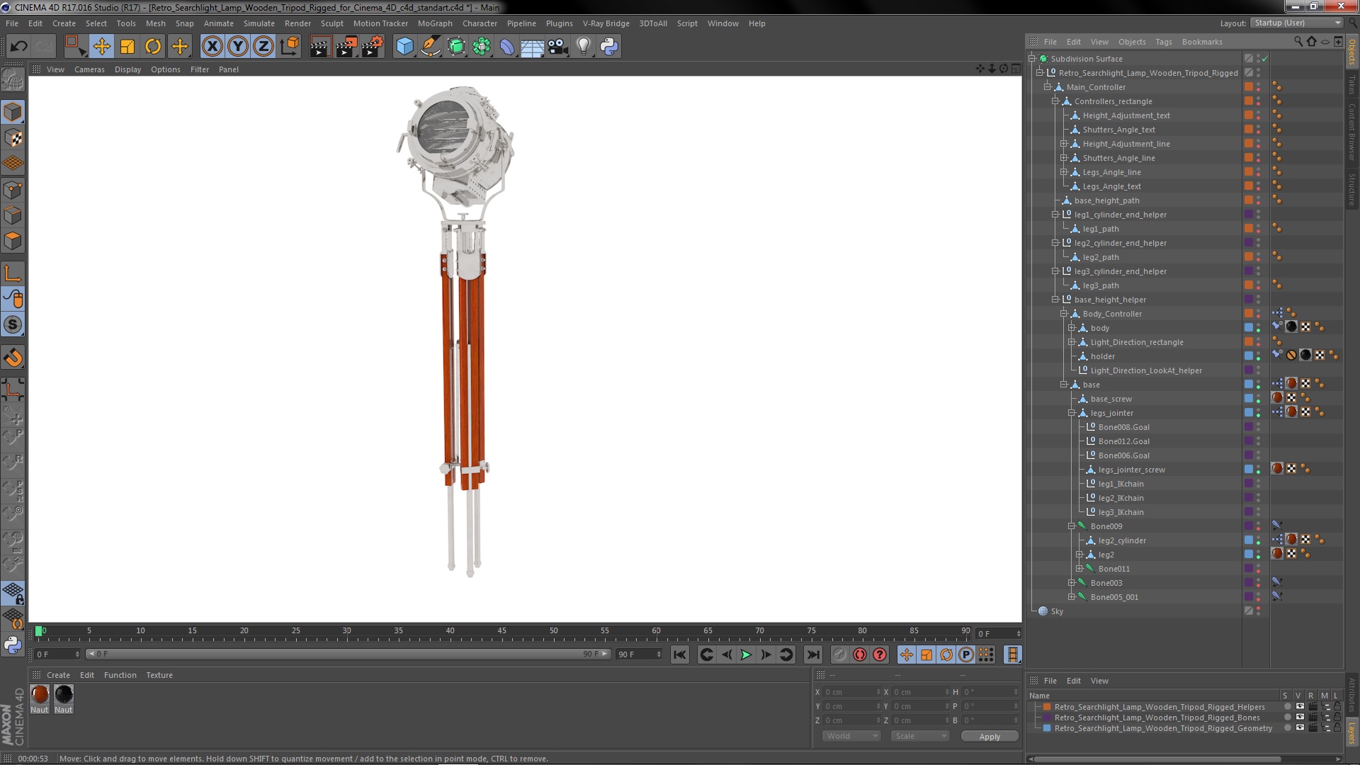
Task: Click the Render to Picture Viewer icon
Action: (346, 47)
